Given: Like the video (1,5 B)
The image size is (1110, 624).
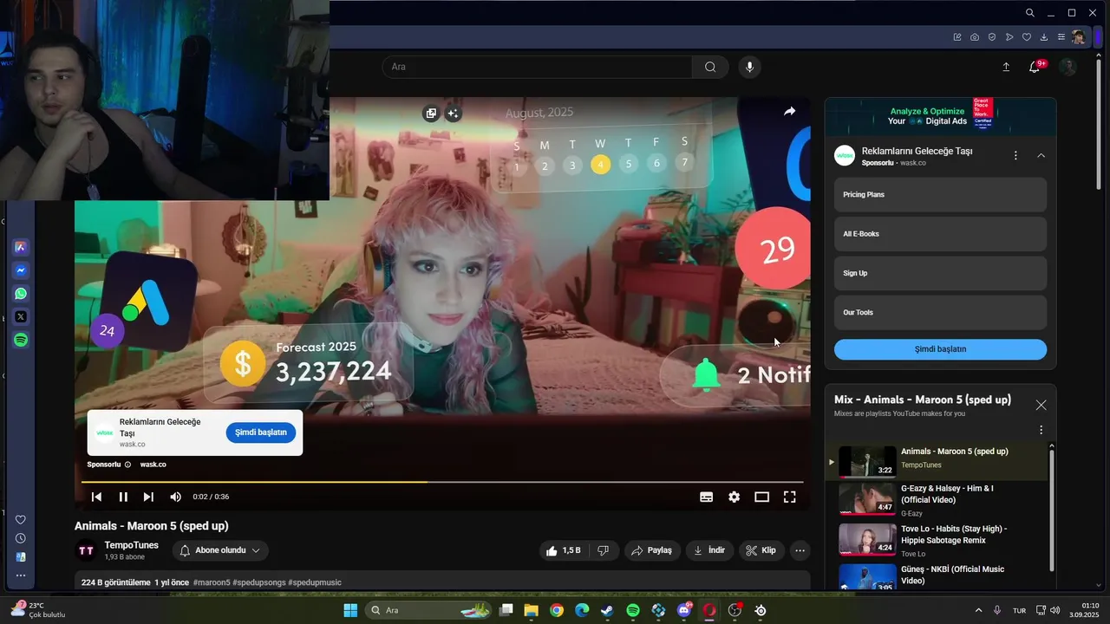Looking at the screenshot, I should 563,550.
